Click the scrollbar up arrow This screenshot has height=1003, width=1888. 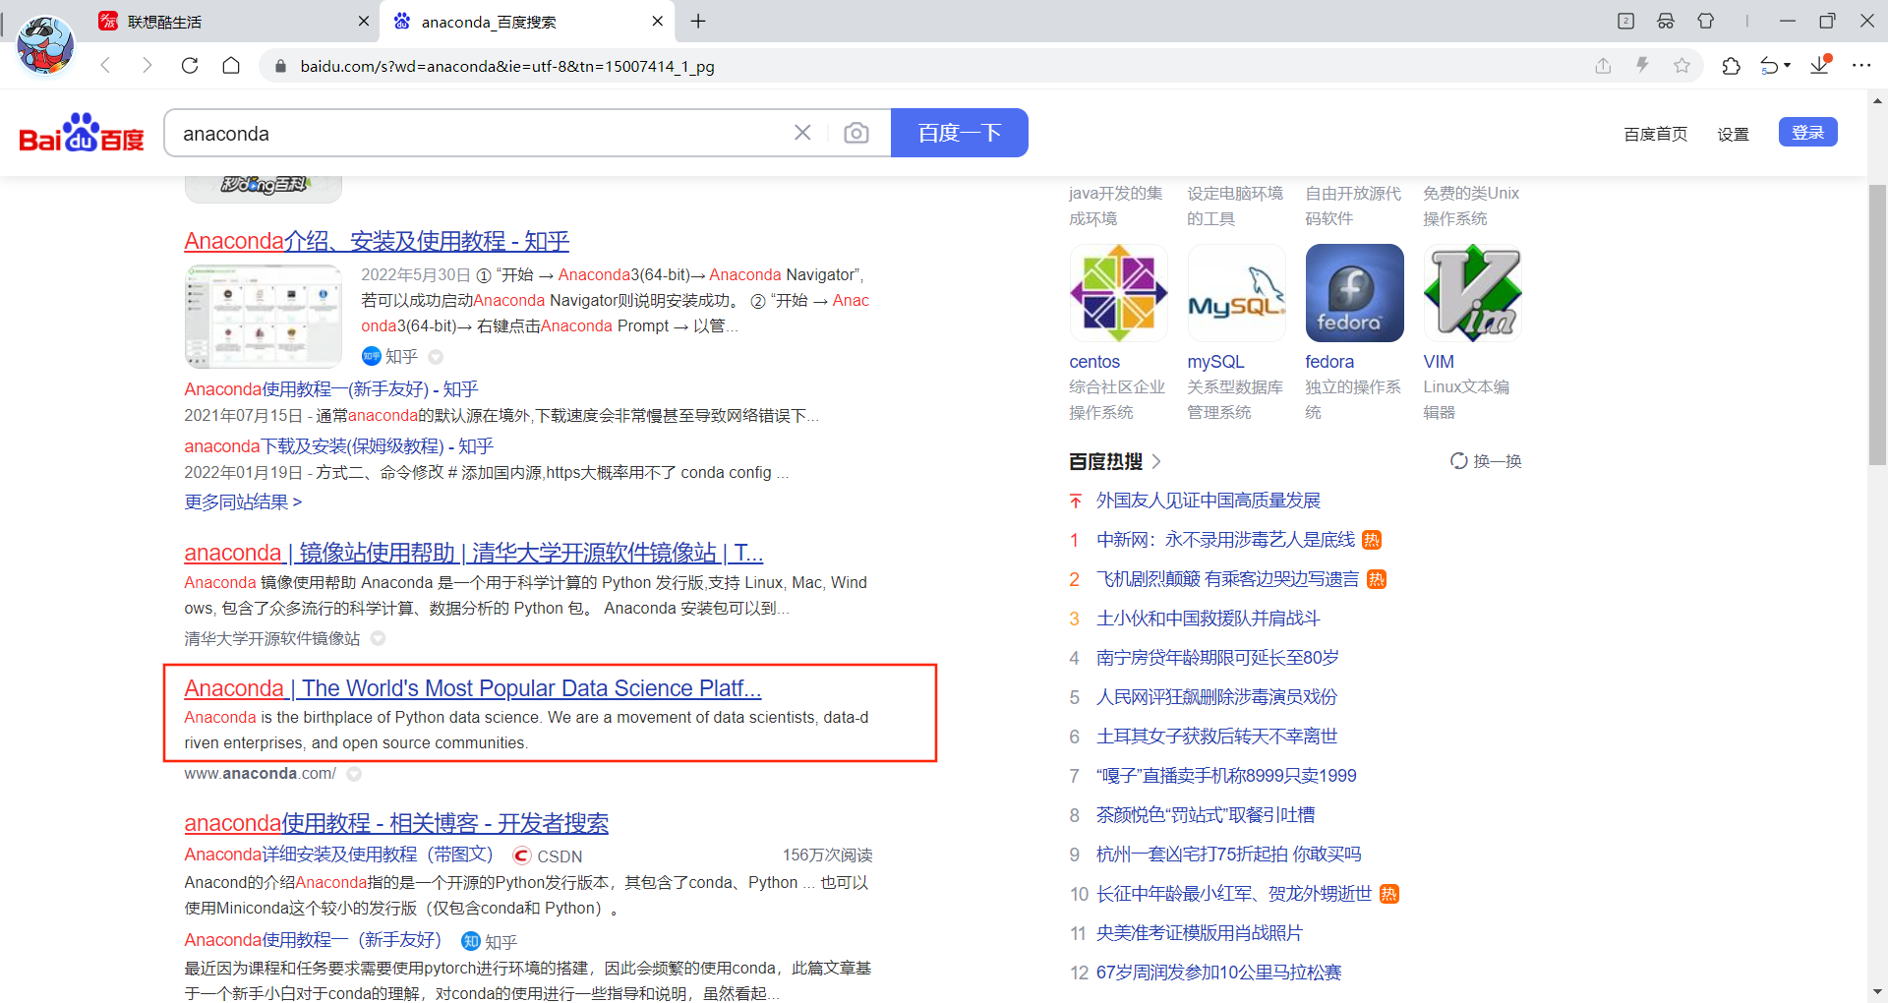click(1877, 100)
